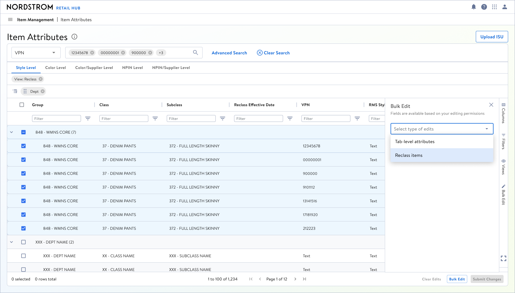515x293 pixels.
Task: Click Clear Edits
Action: 431,279
